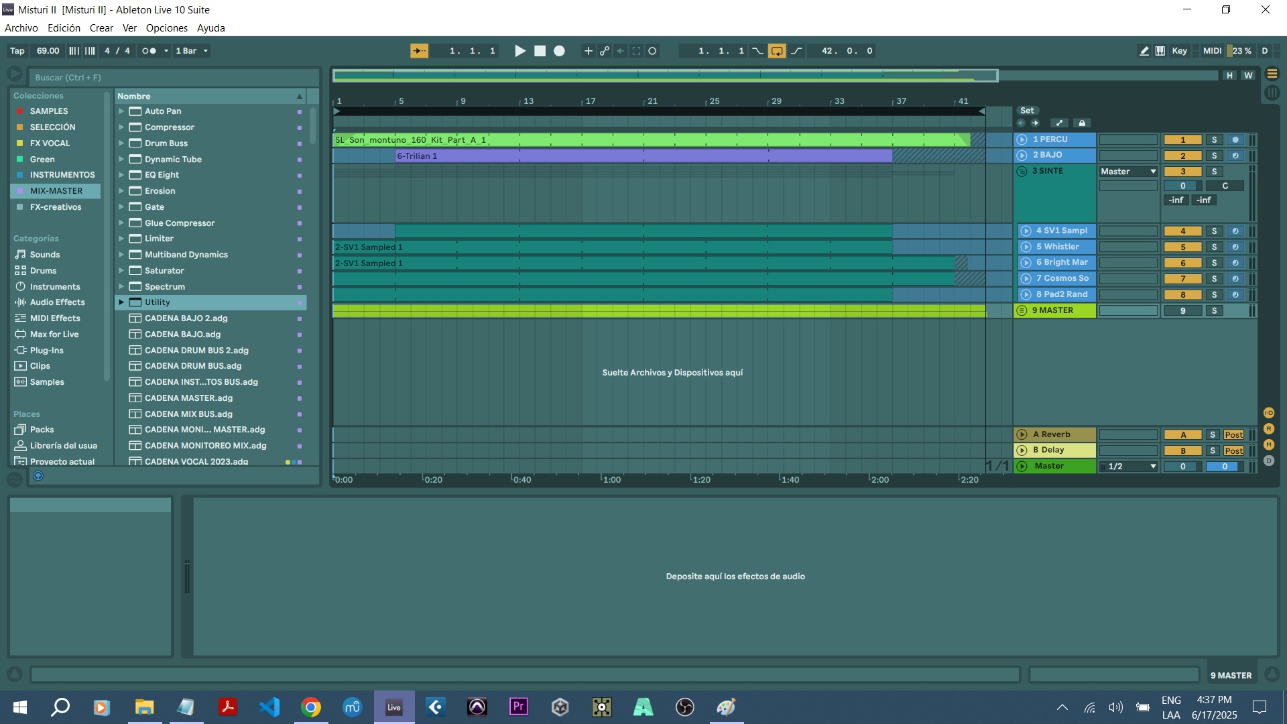Show Returns with the R selector
The height and width of the screenshot is (724, 1287).
tap(1268, 429)
